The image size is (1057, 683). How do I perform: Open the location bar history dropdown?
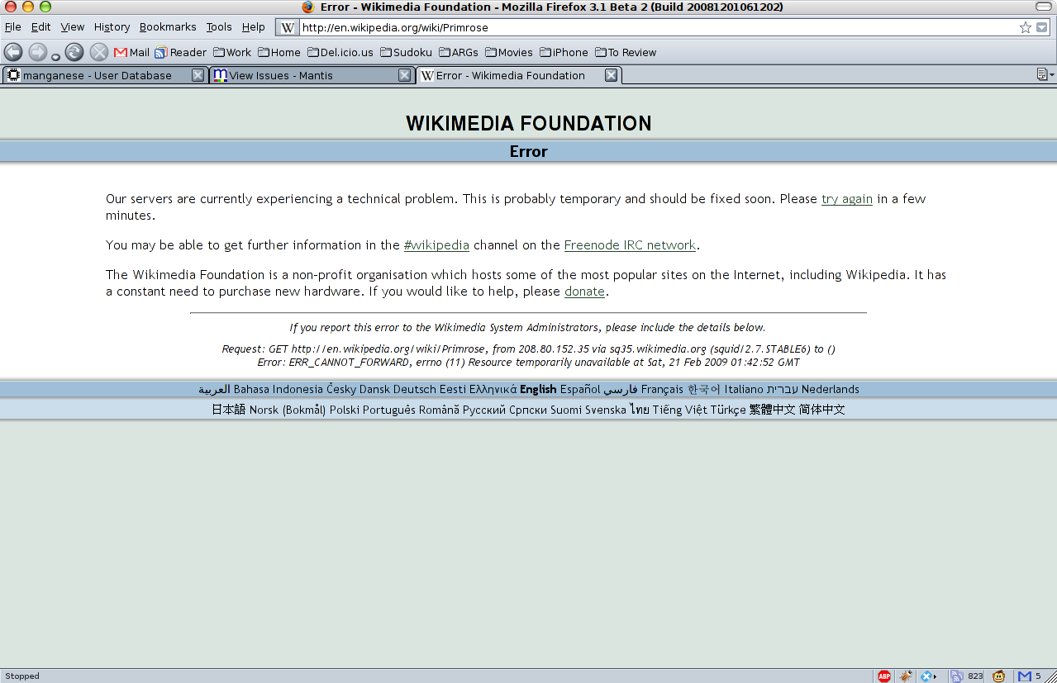tap(1042, 27)
